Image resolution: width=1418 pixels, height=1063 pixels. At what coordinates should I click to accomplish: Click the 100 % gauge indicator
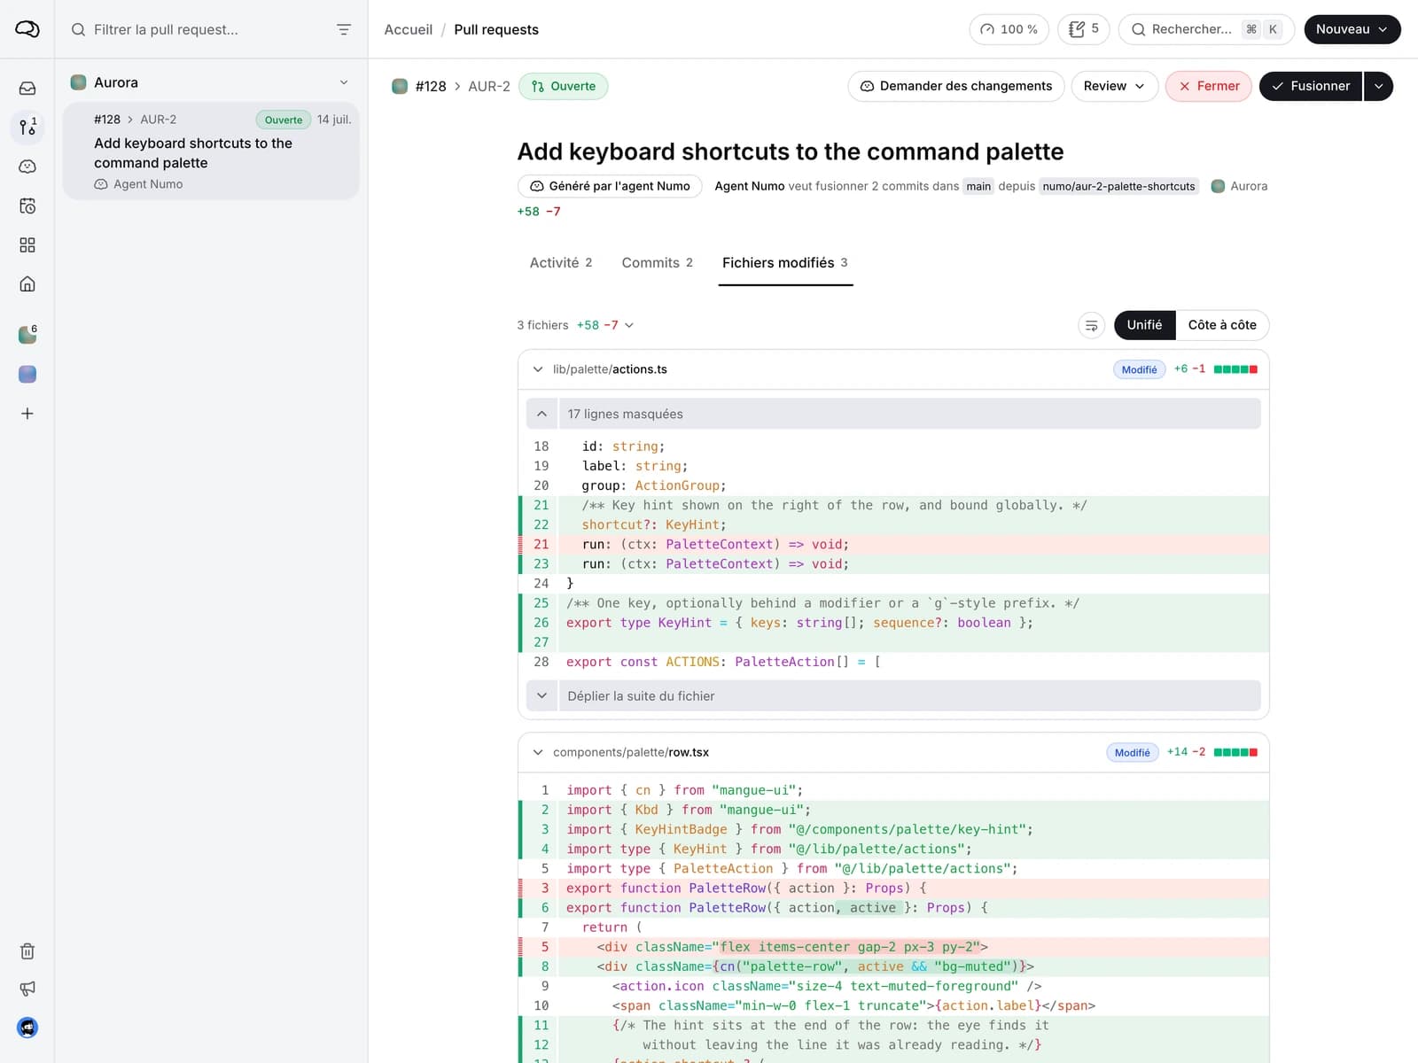click(1009, 29)
